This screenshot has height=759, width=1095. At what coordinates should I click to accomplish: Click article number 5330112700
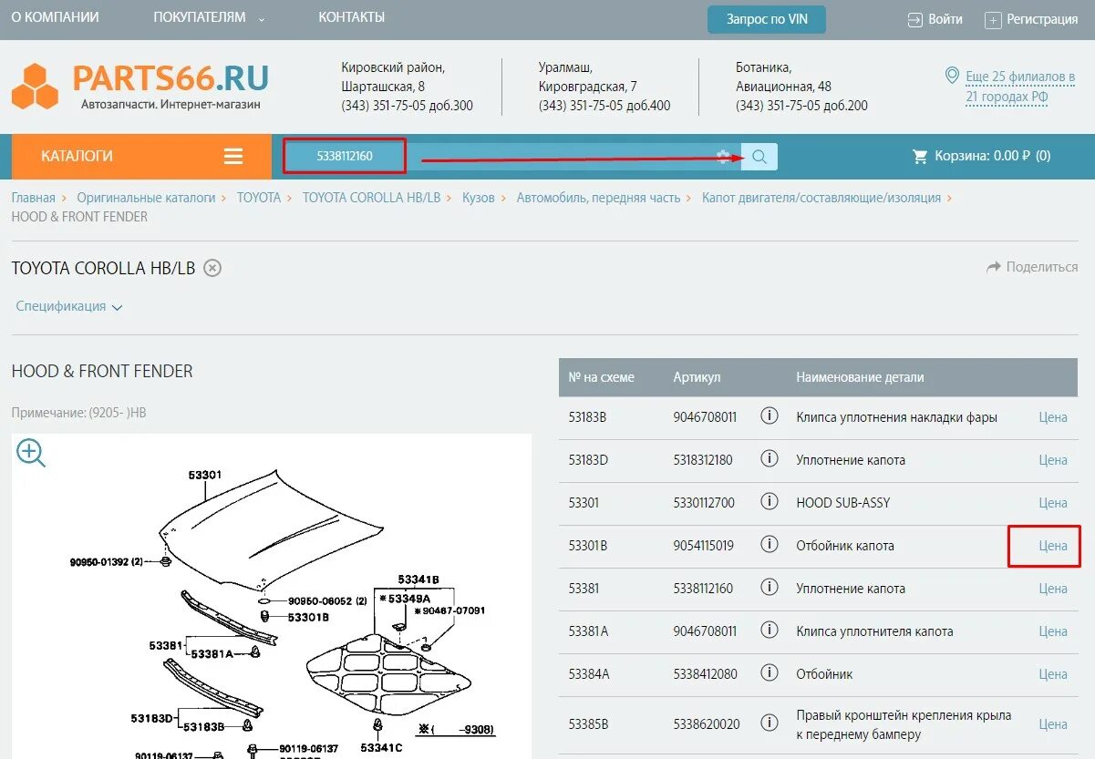(704, 503)
